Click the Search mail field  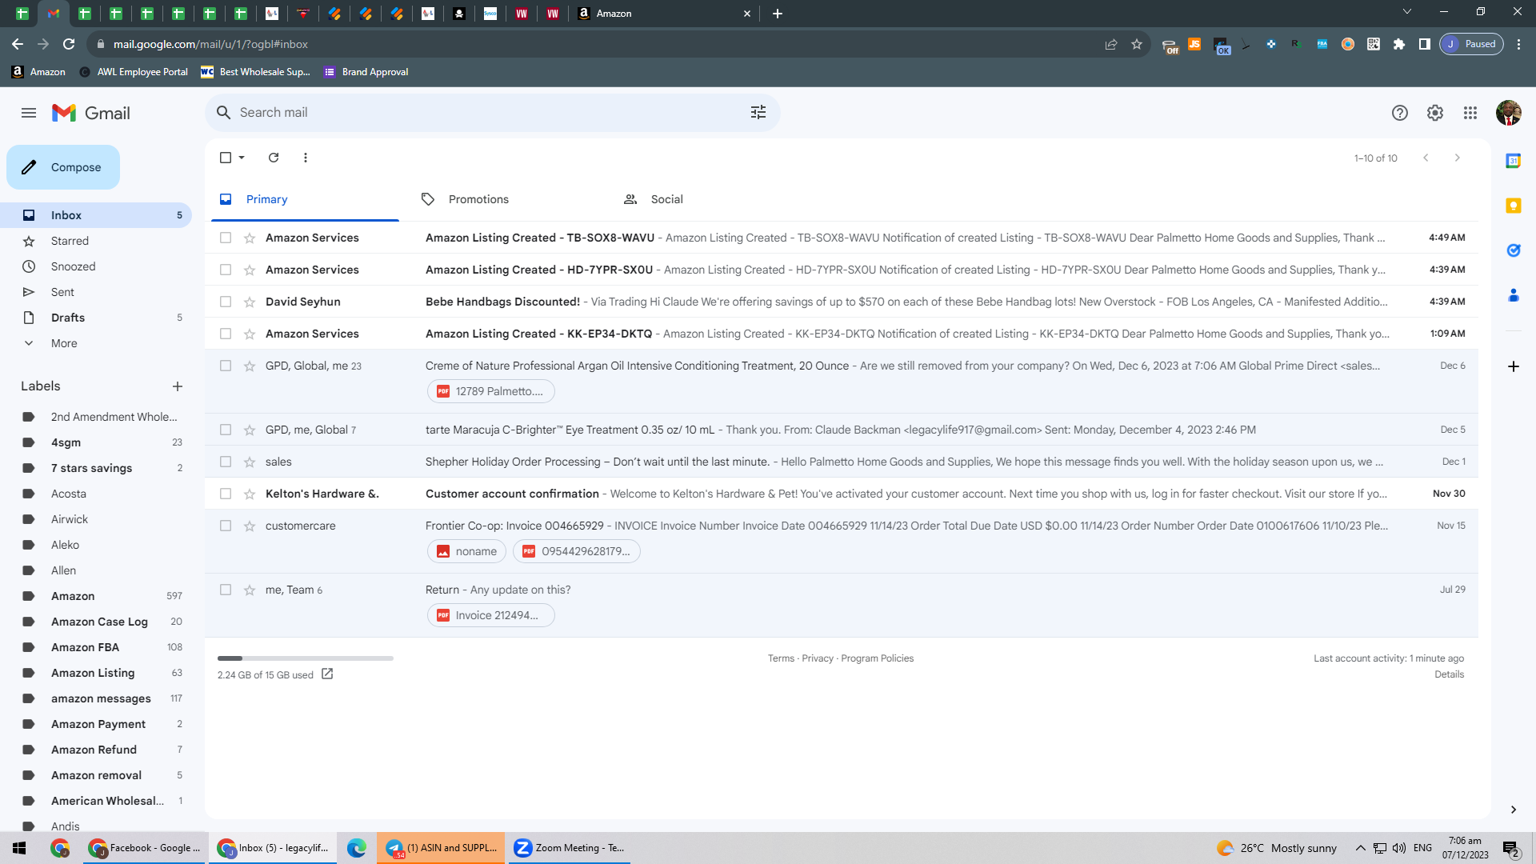pos(493,113)
